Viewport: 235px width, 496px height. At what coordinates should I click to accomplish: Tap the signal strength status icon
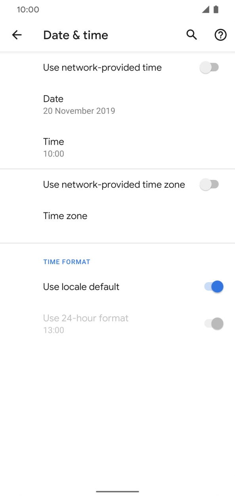(x=206, y=10)
